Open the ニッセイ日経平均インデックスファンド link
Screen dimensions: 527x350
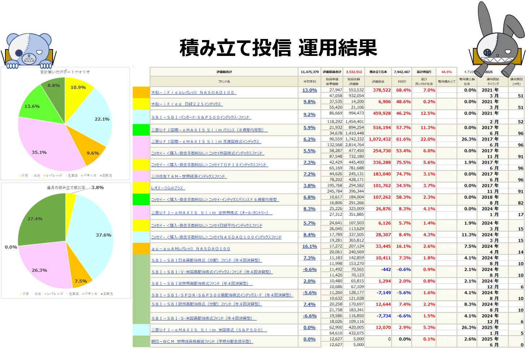click(207, 226)
